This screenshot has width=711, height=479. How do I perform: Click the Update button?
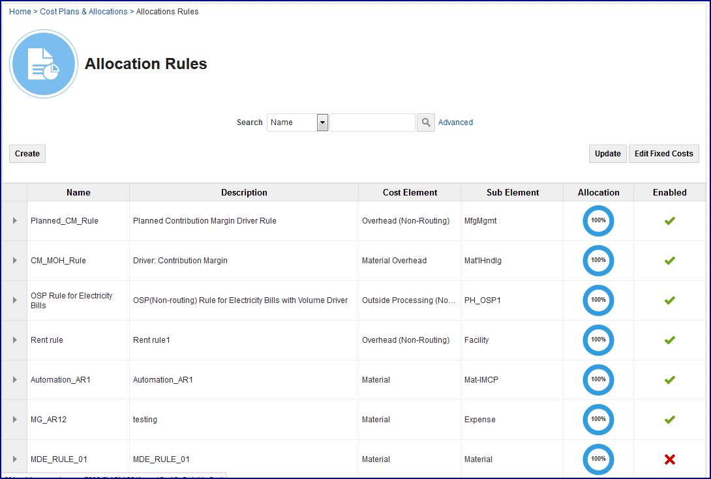[608, 154]
